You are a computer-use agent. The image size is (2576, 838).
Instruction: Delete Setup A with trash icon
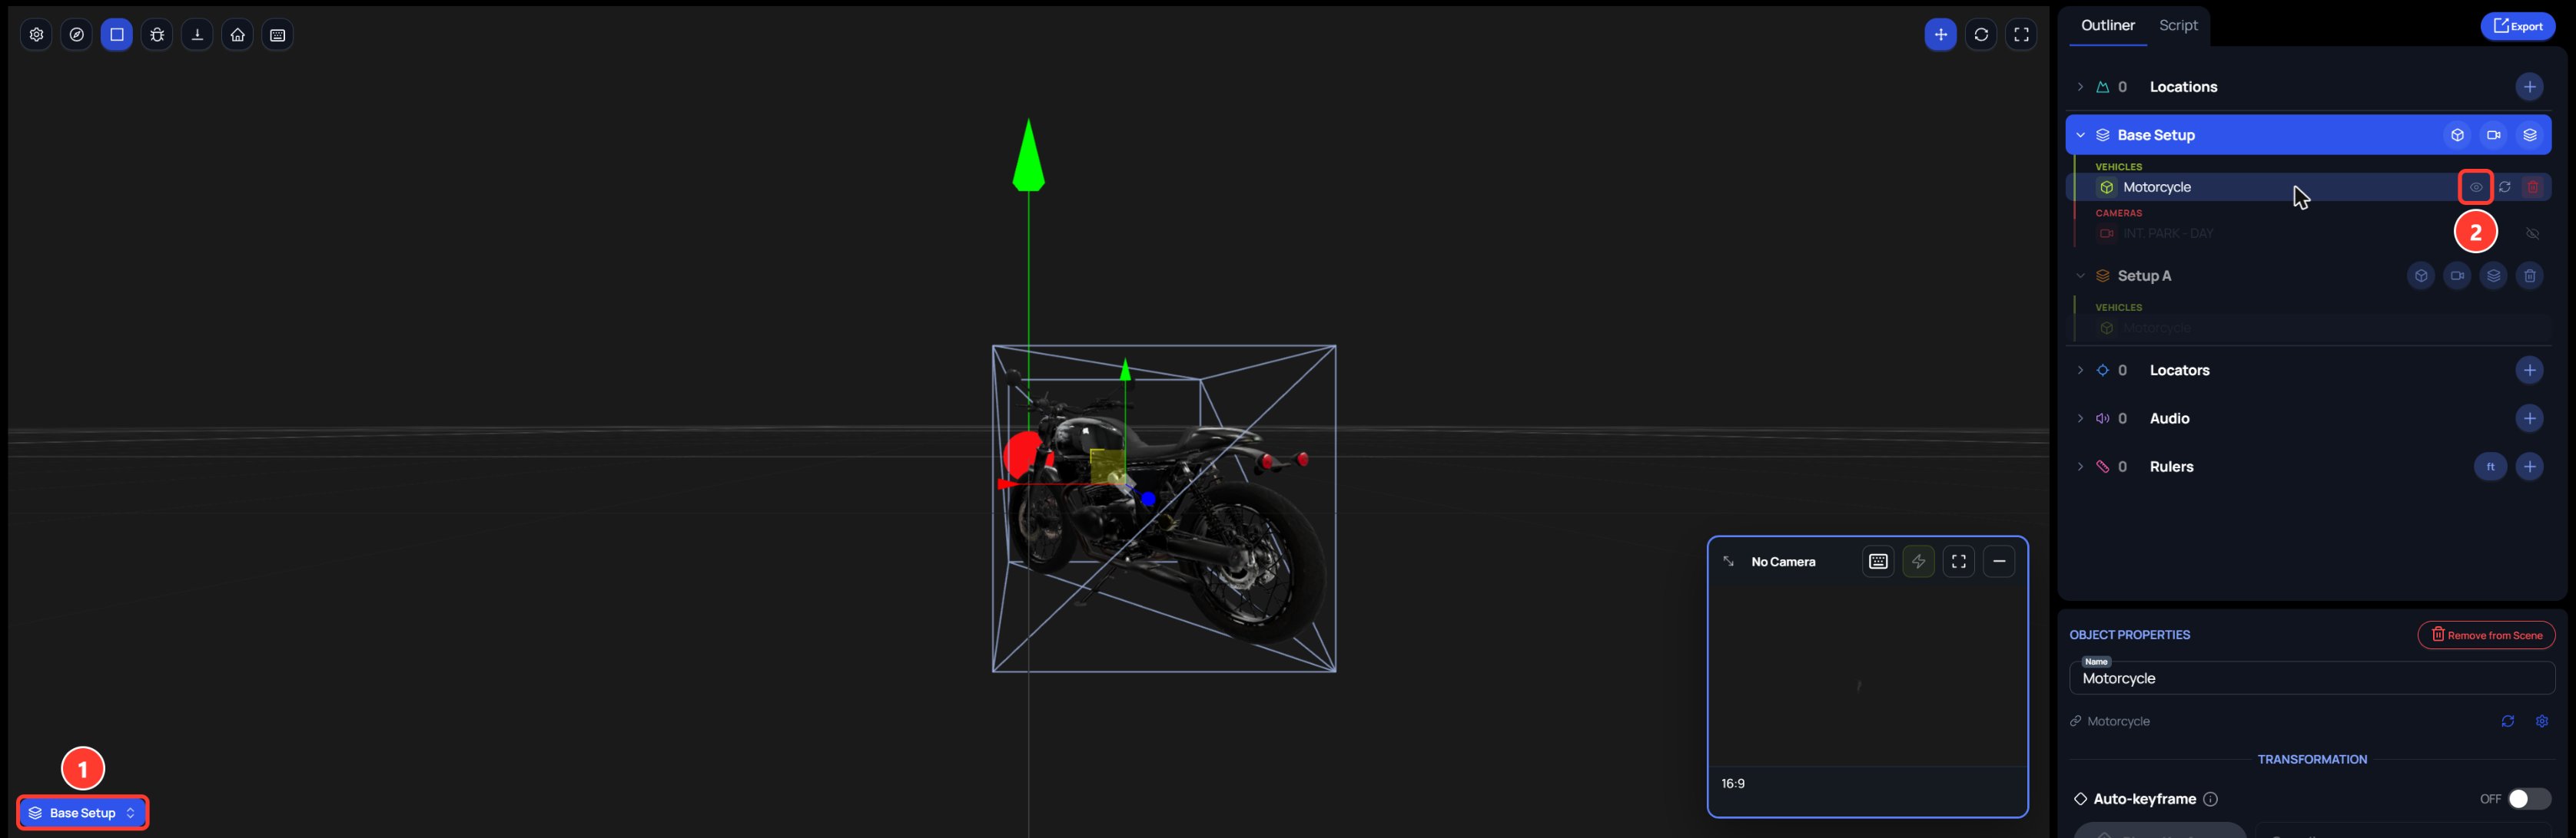point(2530,275)
